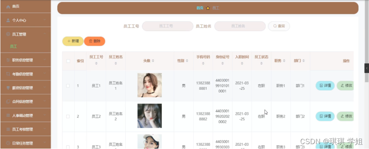This screenshot has height=149, width=369.
Task: Open the 合同信息管理 sidebar menu
Action: [25, 102]
